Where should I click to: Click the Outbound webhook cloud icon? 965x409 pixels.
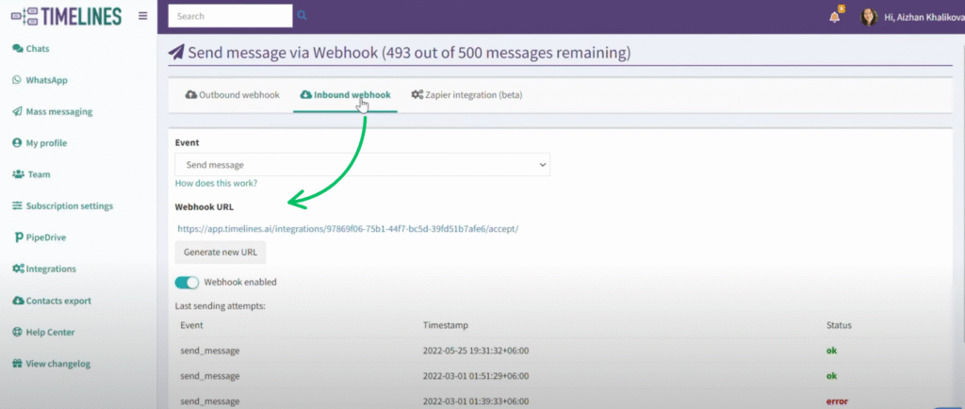190,95
